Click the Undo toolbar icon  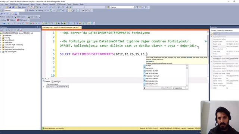50,7
